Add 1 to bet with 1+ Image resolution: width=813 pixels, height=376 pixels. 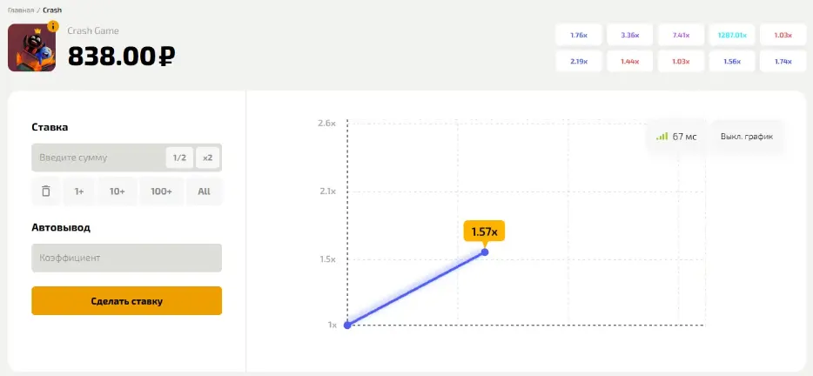coord(79,191)
